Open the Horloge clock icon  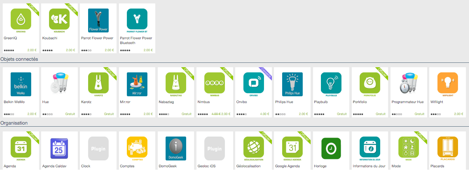pyautogui.click(x=331, y=148)
